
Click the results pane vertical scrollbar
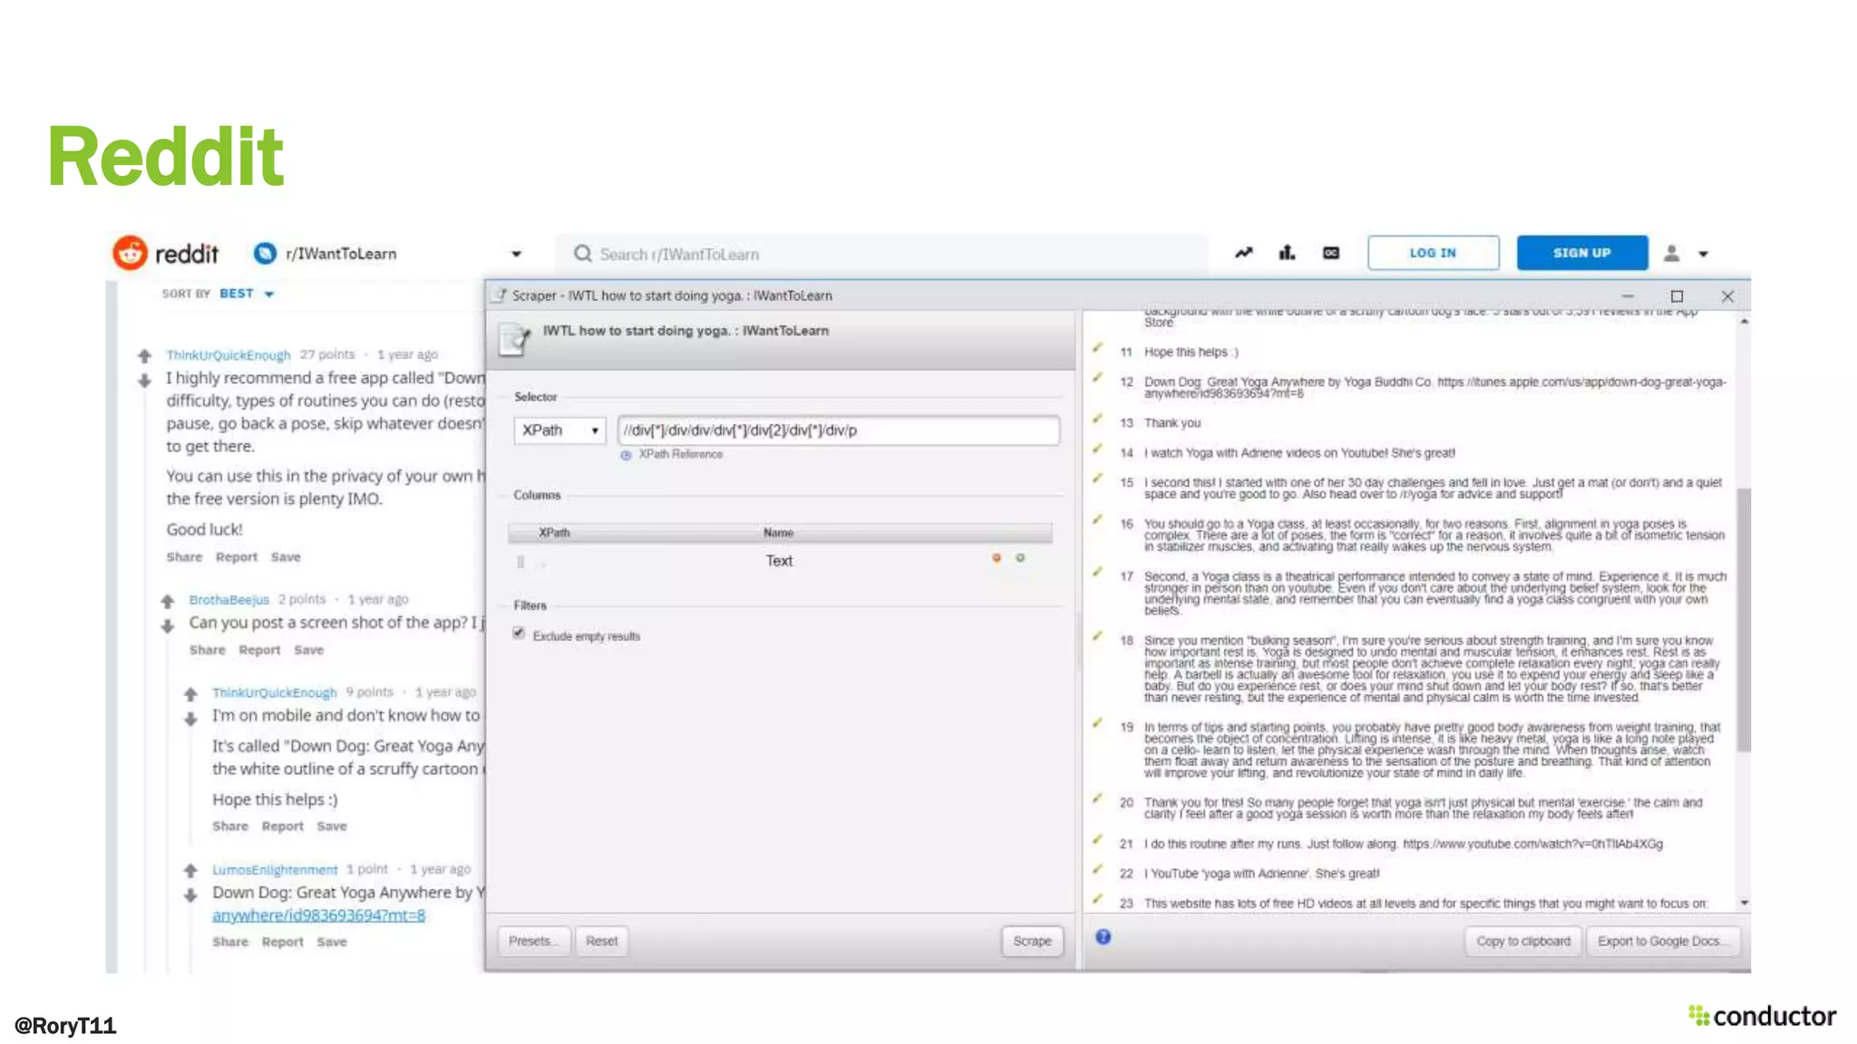click(1743, 620)
